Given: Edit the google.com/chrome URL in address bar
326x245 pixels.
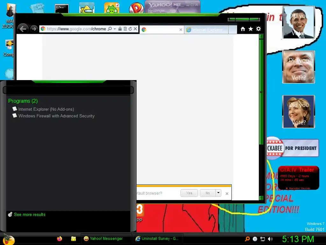Looking at the screenshot, I should click(76, 29).
